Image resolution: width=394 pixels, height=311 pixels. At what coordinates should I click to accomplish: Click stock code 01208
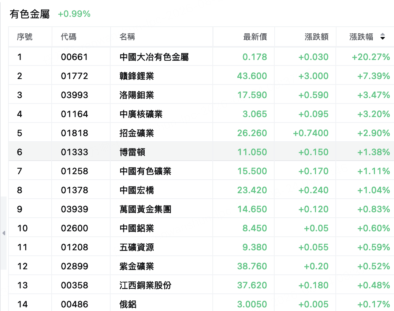point(74,247)
